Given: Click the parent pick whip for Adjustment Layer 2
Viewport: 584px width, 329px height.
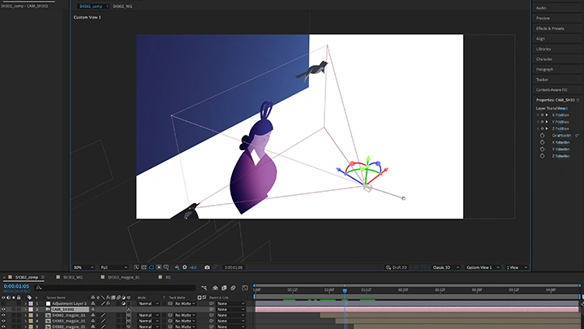Looking at the screenshot, I should pyautogui.click(x=211, y=303).
